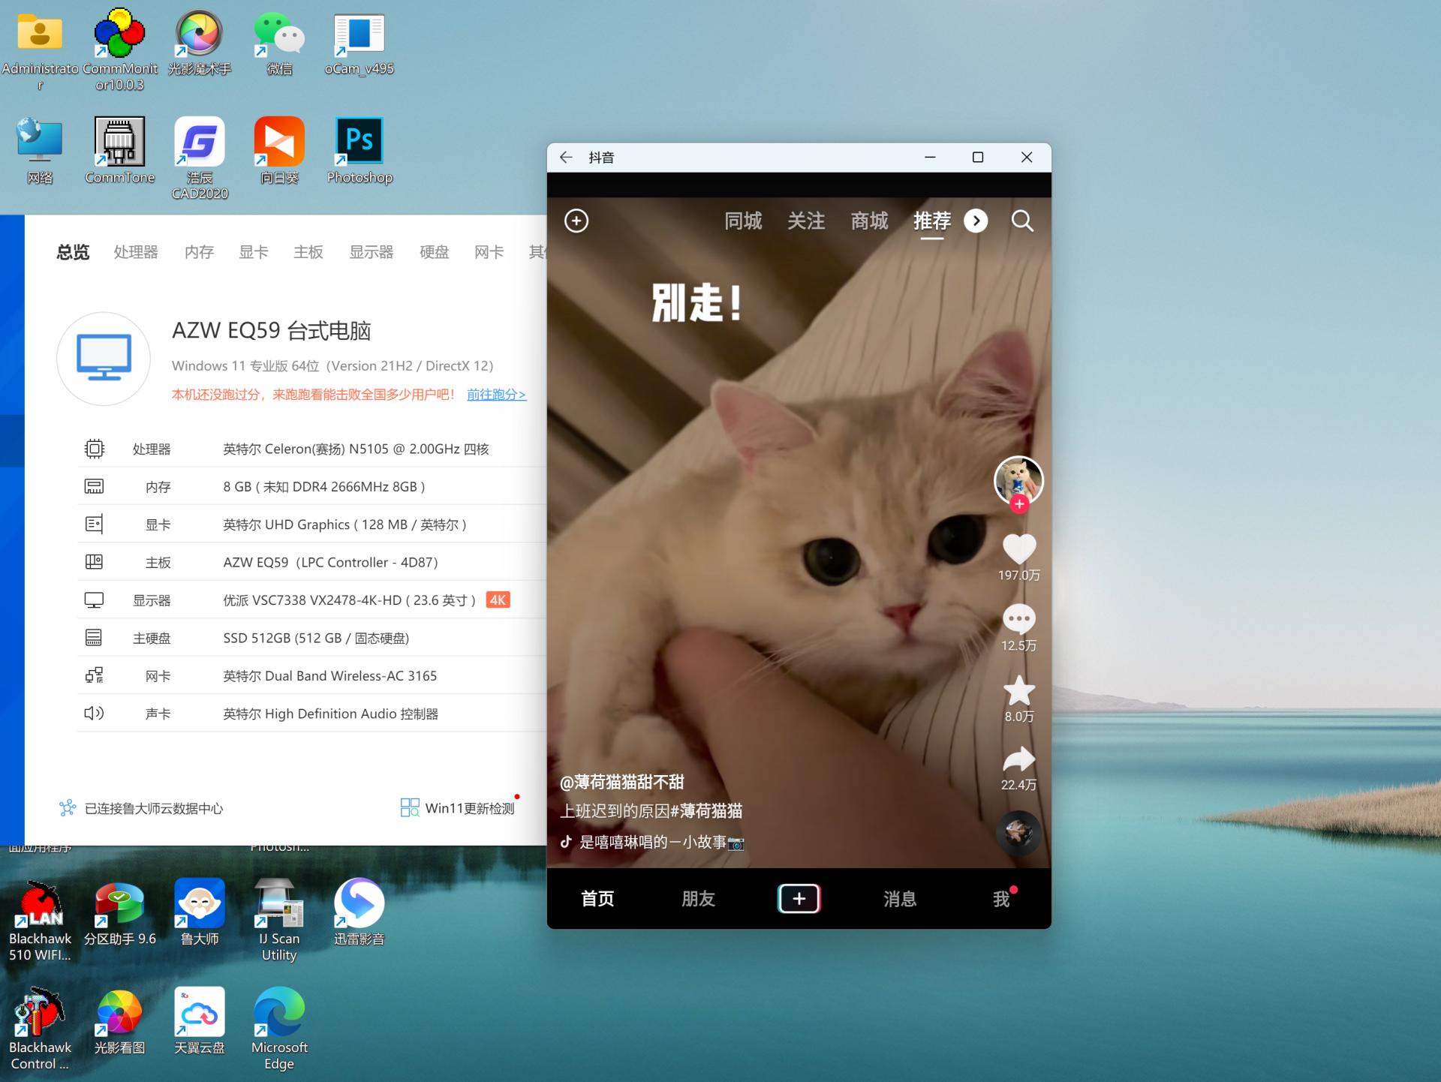Screen dimensions: 1441x1082
Task: Follow creator via red plus badge
Action: pos(1018,504)
